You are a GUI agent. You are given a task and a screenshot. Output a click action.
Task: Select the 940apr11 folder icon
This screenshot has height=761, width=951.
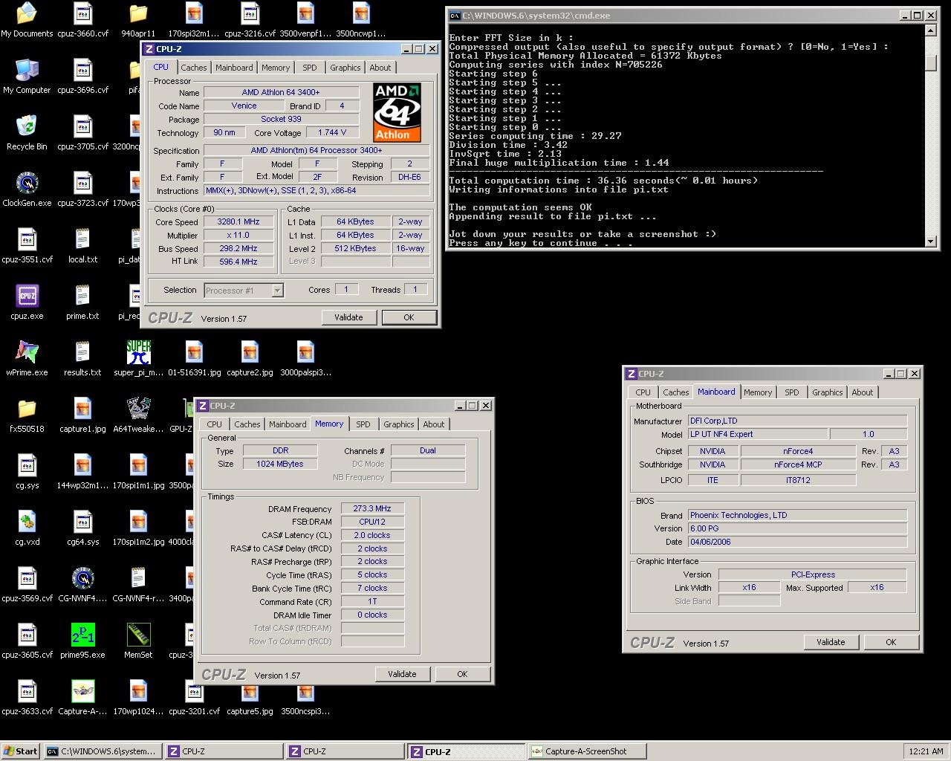click(x=138, y=20)
